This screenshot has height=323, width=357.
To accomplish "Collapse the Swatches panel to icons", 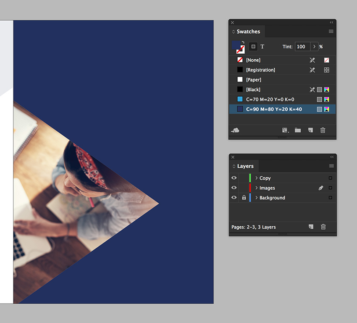I will point(332,22).
